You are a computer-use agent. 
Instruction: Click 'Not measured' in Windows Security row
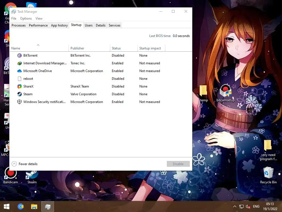150,102
